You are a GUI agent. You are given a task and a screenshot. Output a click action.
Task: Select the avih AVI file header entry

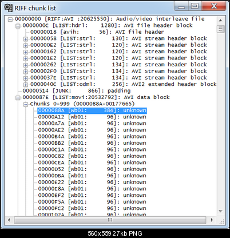tap(97, 32)
